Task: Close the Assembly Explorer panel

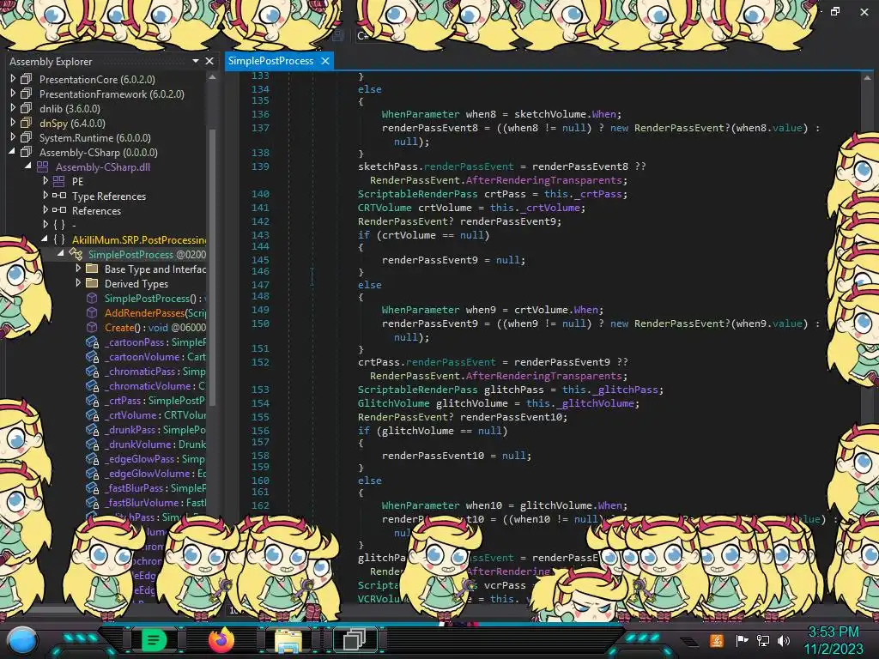Action: pos(209,61)
